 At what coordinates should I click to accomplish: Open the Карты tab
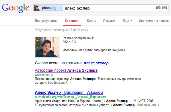pos(91,21)
